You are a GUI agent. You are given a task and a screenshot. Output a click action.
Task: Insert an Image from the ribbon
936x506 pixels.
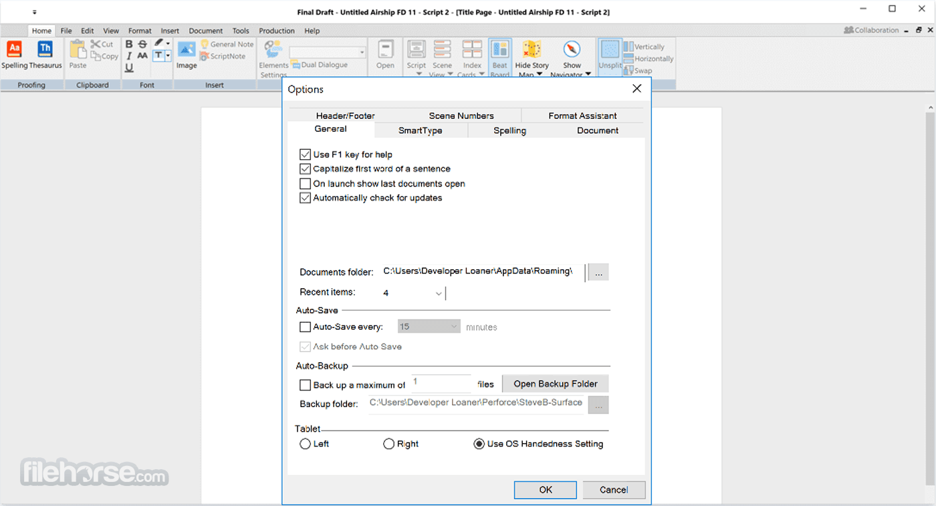[x=187, y=53]
